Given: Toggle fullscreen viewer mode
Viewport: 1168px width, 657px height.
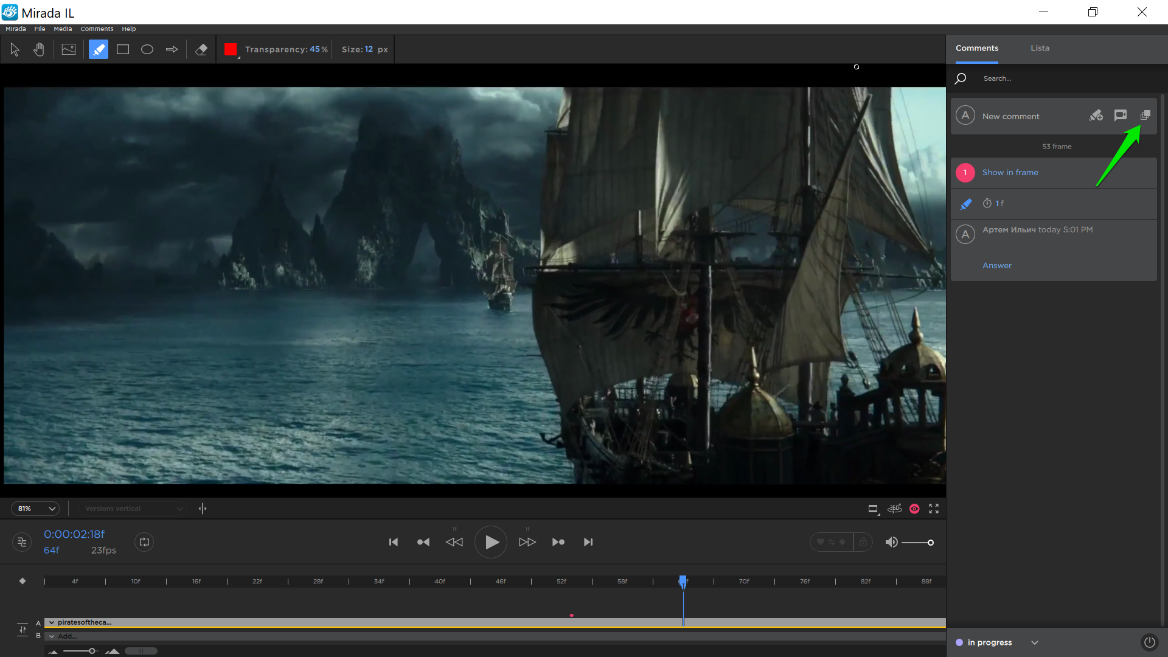Looking at the screenshot, I should click(x=934, y=509).
